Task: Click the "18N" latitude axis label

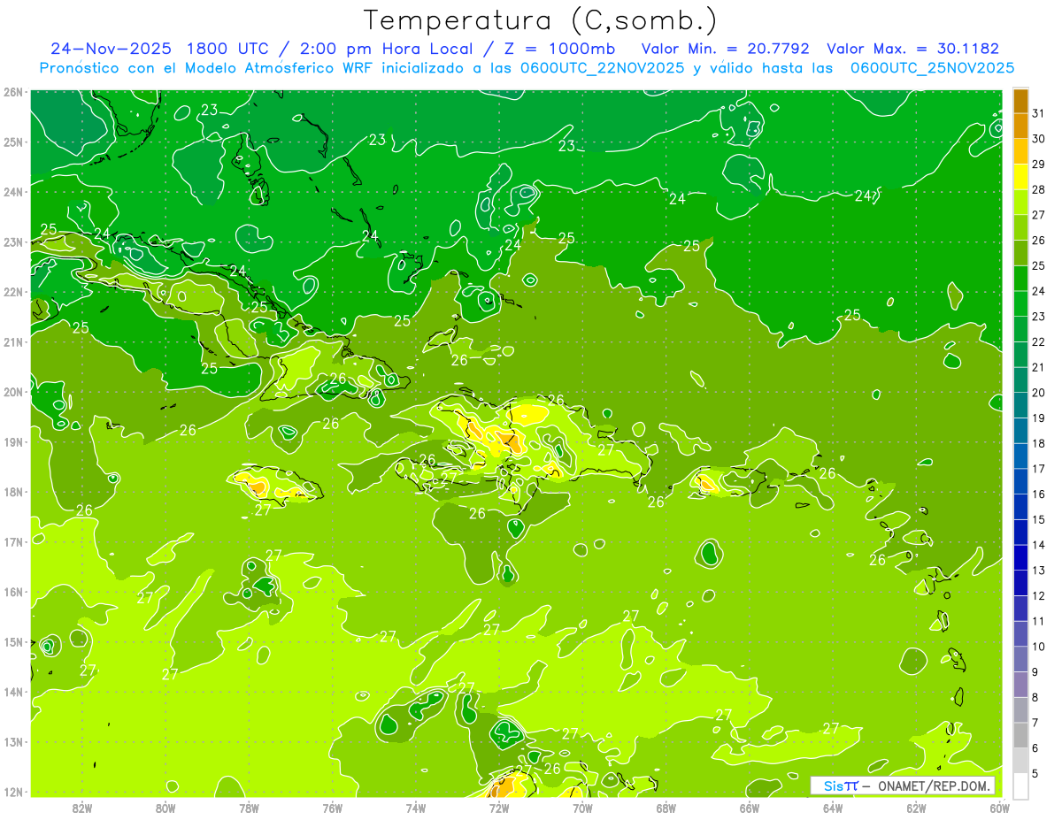Action: coord(12,492)
